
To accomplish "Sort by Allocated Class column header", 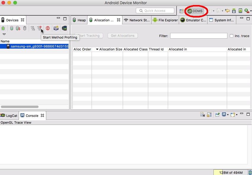I will pos(135,49).
